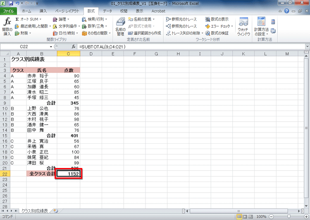This screenshot has height=220, width=310.
Task: Select the クラス別成績表 sheet tab
Action: 35,211
